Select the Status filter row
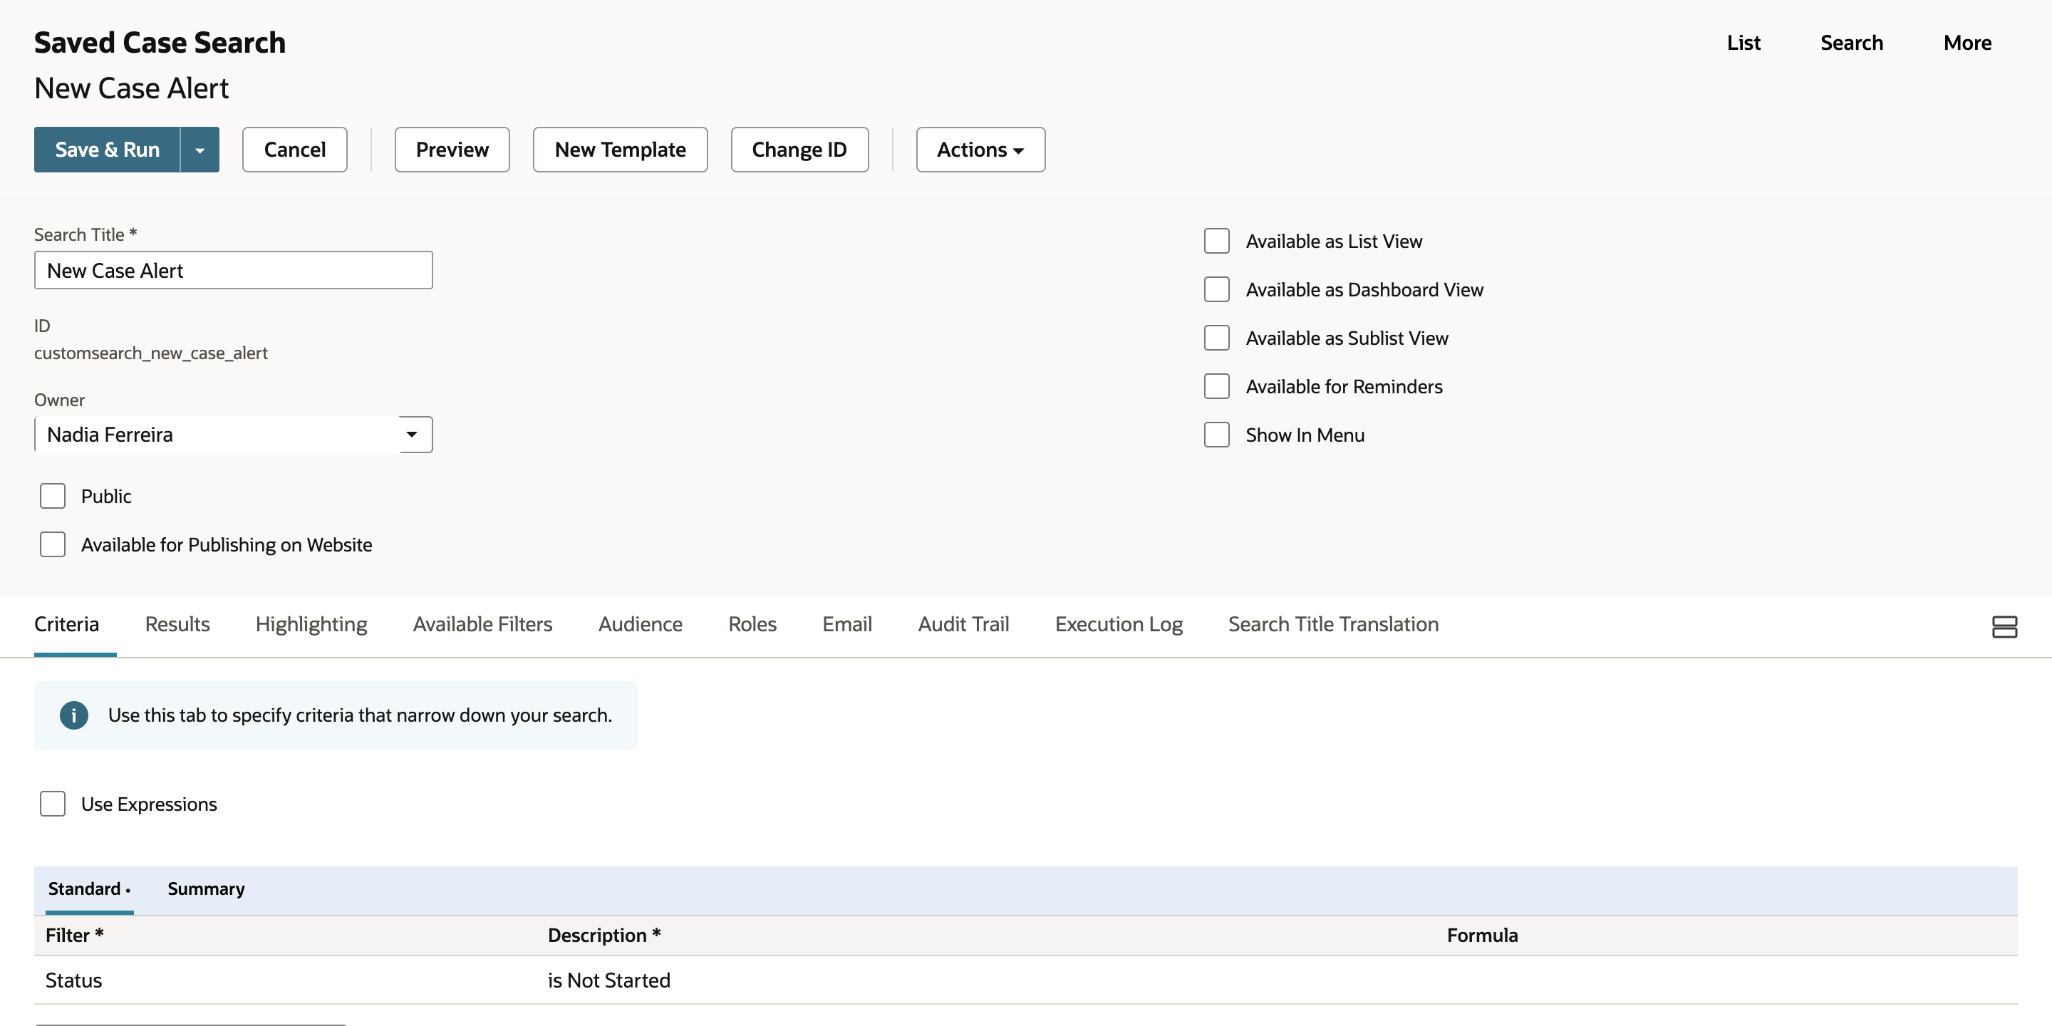 coord(1025,980)
